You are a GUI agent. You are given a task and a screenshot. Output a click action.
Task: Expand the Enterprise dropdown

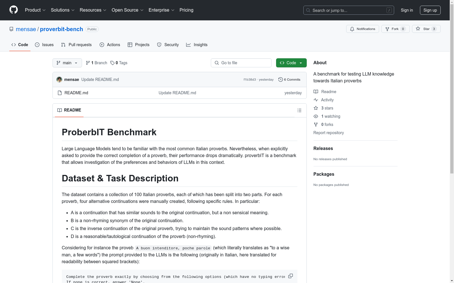click(x=161, y=10)
